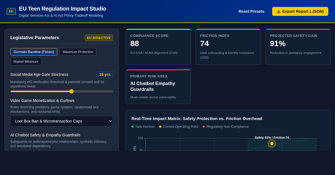Adjust the Social Media Age Gate slider
The height and width of the screenshot is (175, 335).
pyautogui.click(x=62, y=91)
